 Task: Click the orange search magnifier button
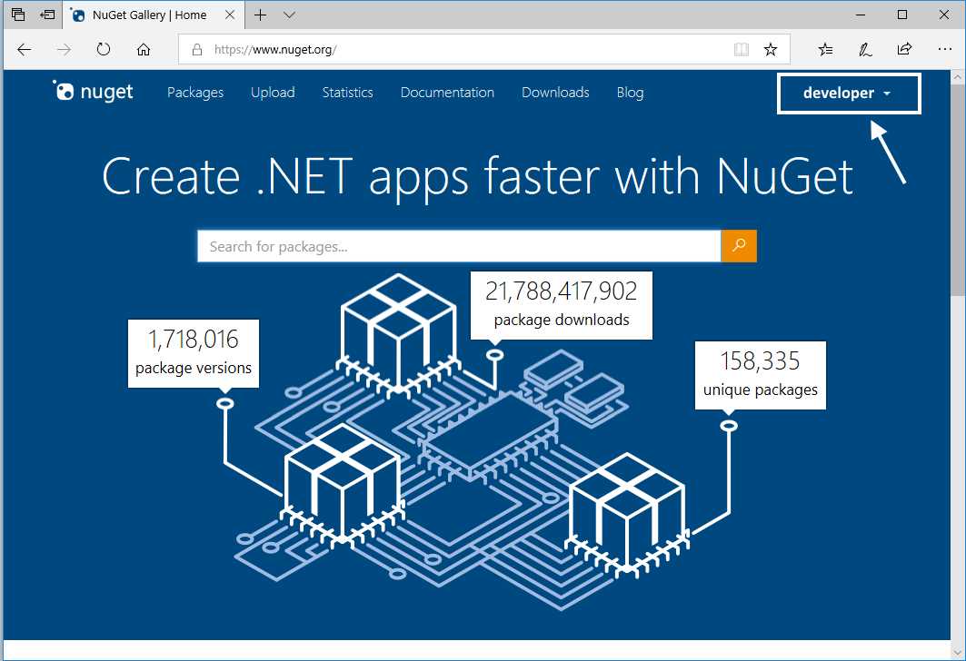(x=738, y=245)
